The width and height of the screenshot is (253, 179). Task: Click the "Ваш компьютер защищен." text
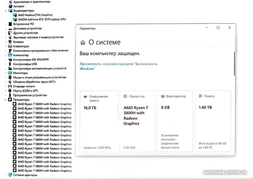pyautogui.click(x=110, y=53)
